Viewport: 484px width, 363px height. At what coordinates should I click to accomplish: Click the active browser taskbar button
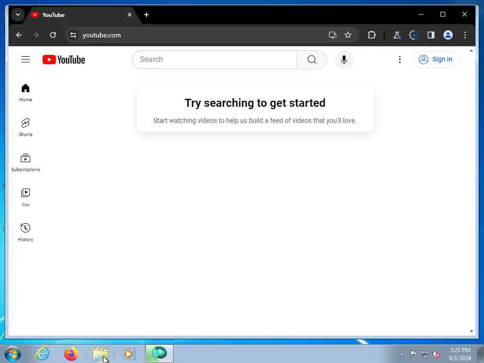coord(159,354)
